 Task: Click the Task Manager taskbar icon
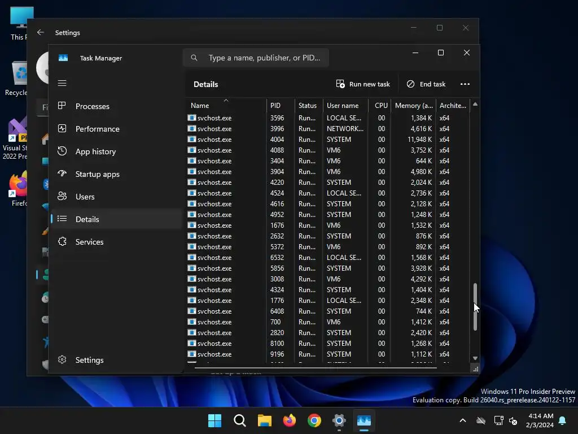coord(364,420)
